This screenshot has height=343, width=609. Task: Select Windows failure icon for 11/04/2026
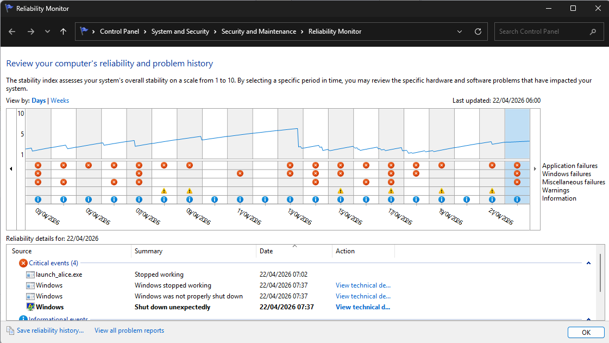pos(240,173)
